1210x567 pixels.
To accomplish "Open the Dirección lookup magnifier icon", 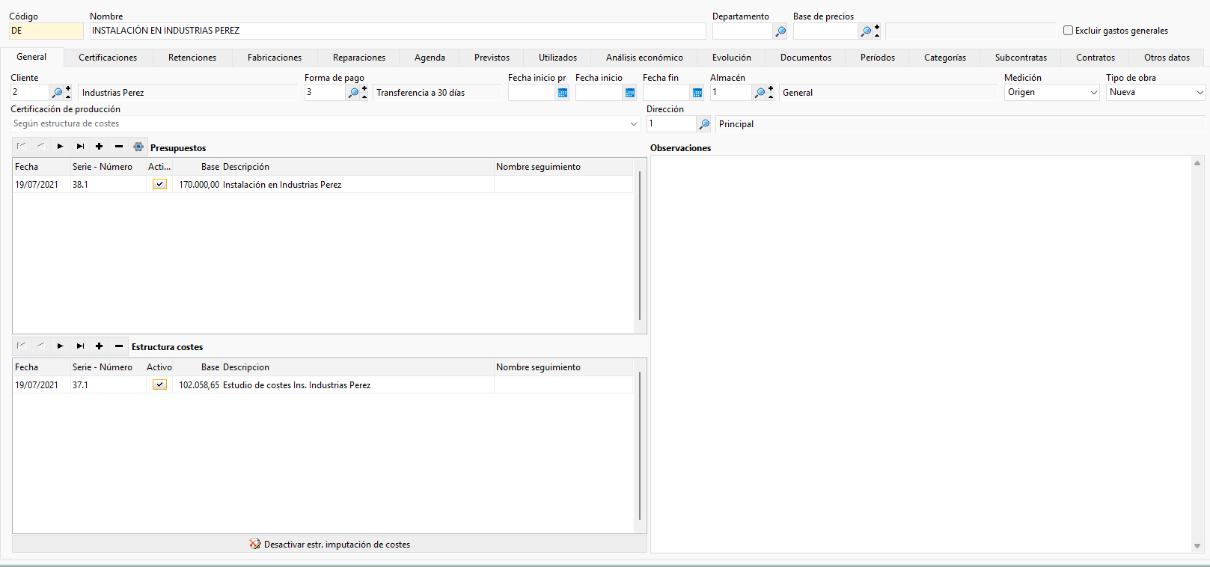I will click(704, 124).
